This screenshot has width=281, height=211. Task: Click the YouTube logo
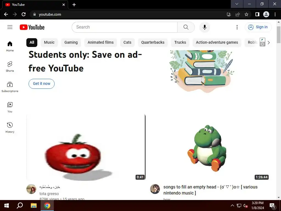click(x=32, y=27)
